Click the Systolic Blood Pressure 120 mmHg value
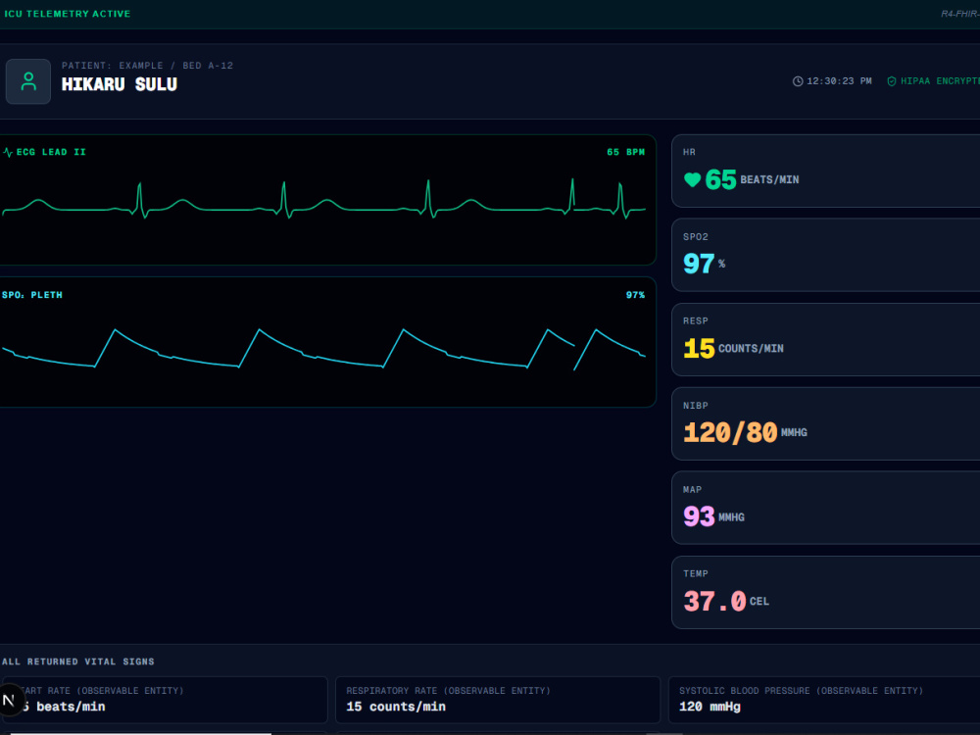The image size is (980, 735). click(x=710, y=707)
